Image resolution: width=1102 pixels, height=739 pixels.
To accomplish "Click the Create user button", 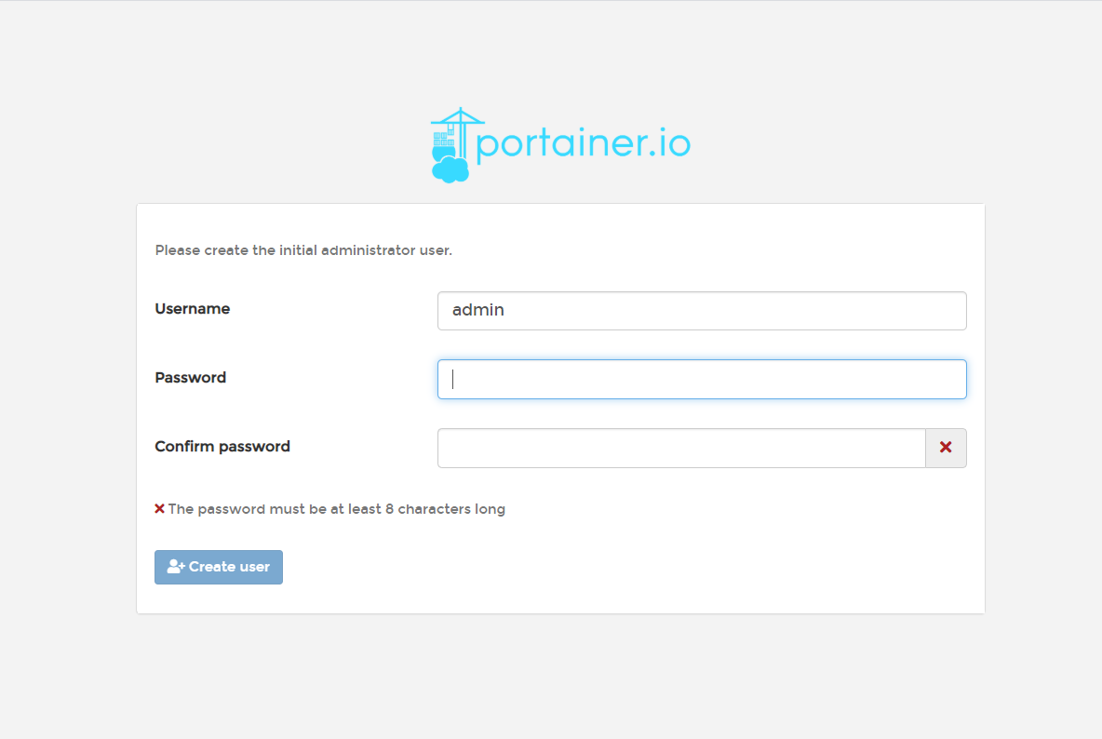I will [x=219, y=567].
